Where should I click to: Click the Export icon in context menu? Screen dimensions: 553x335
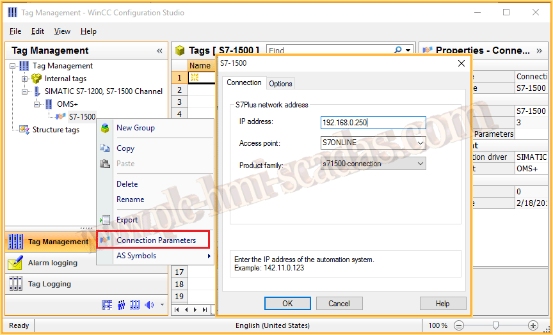(x=105, y=220)
